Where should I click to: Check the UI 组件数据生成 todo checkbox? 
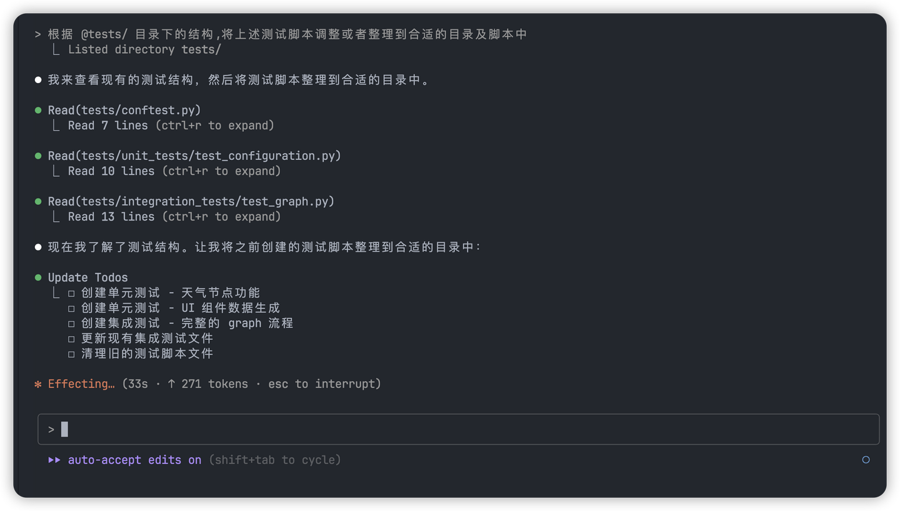click(71, 308)
